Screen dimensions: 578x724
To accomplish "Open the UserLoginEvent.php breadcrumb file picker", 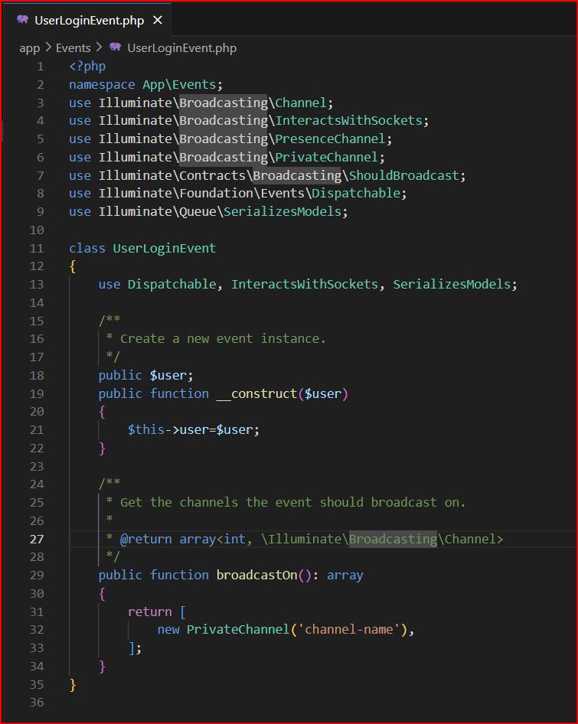I will click(181, 47).
